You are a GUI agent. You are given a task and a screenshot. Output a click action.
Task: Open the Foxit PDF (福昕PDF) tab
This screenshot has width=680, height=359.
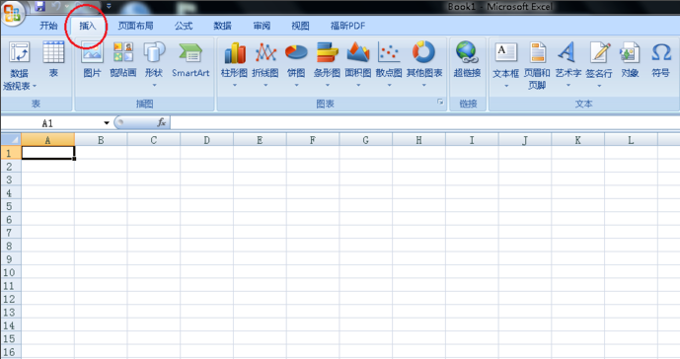coord(347,26)
